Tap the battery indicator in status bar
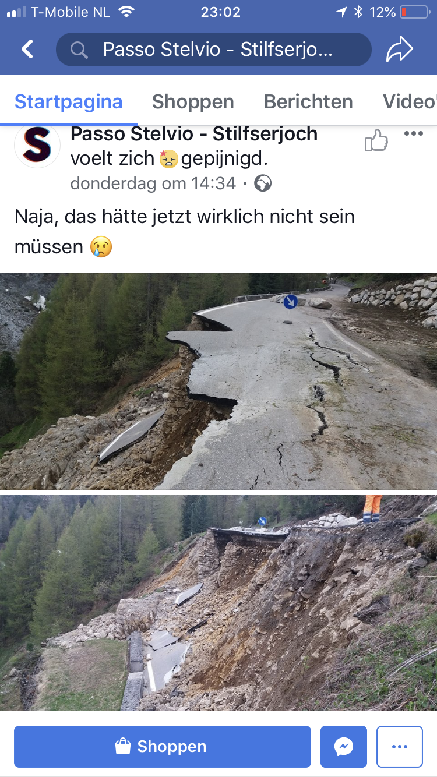Image resolution: width=437 pixels, height=777 pixels. (414, 12)
